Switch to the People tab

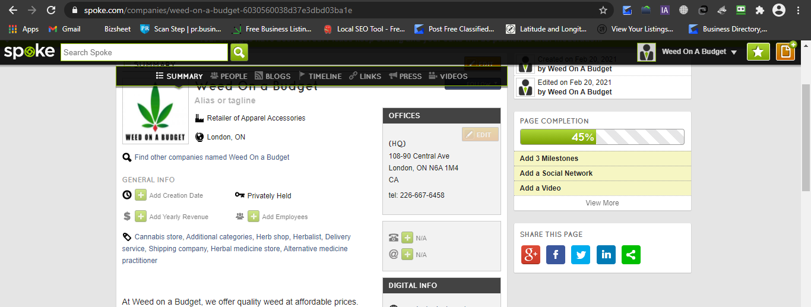(x=228, y=76)
